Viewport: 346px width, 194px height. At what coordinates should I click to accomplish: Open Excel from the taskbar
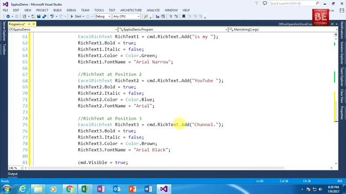coord(85,189)
